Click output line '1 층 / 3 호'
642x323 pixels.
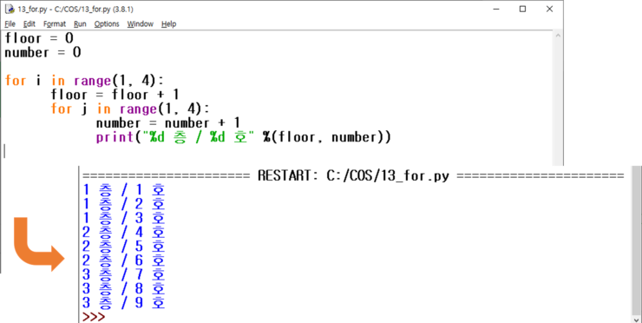(x=124, y=218)
